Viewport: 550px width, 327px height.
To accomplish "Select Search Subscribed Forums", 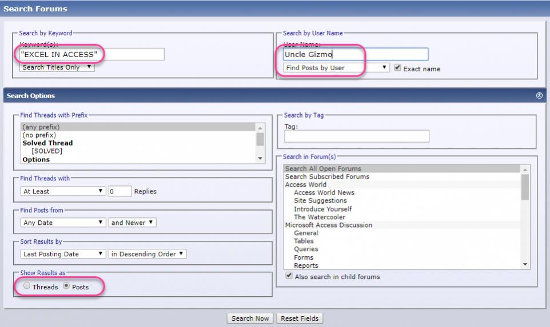I will click(x=402, y=176).
